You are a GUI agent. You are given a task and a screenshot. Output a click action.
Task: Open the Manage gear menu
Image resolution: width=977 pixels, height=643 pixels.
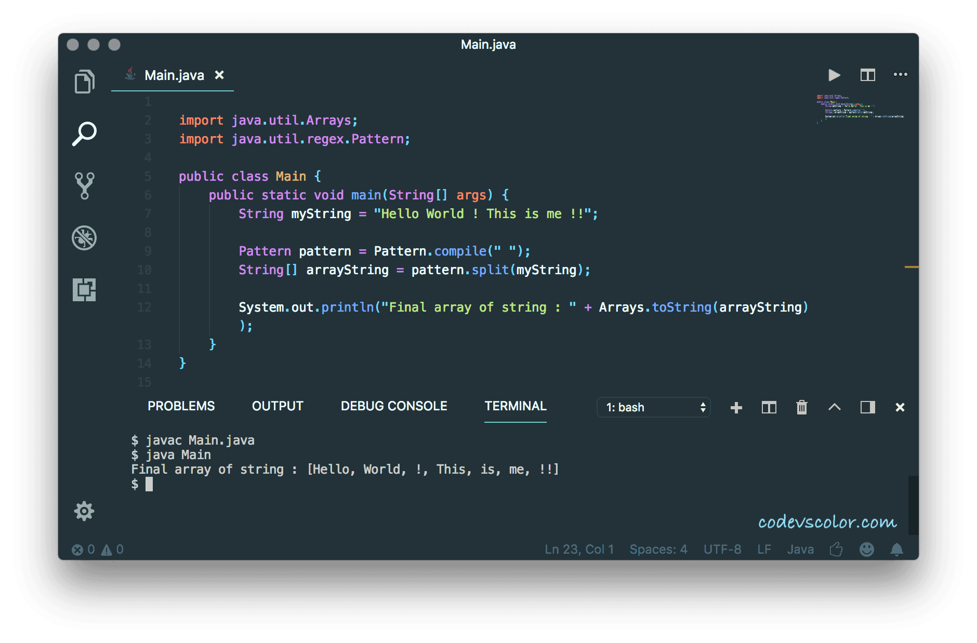point(84,512)
